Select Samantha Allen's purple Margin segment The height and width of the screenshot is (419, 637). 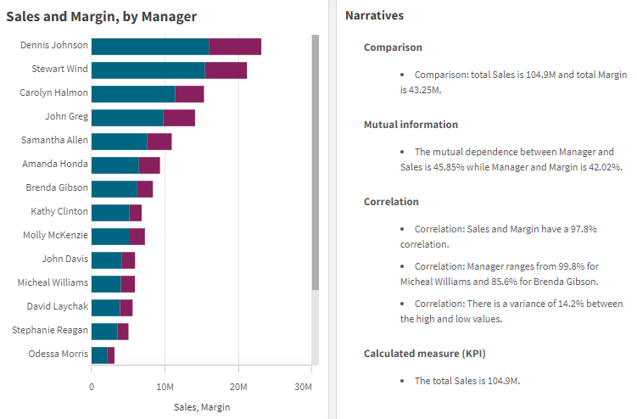159,142
